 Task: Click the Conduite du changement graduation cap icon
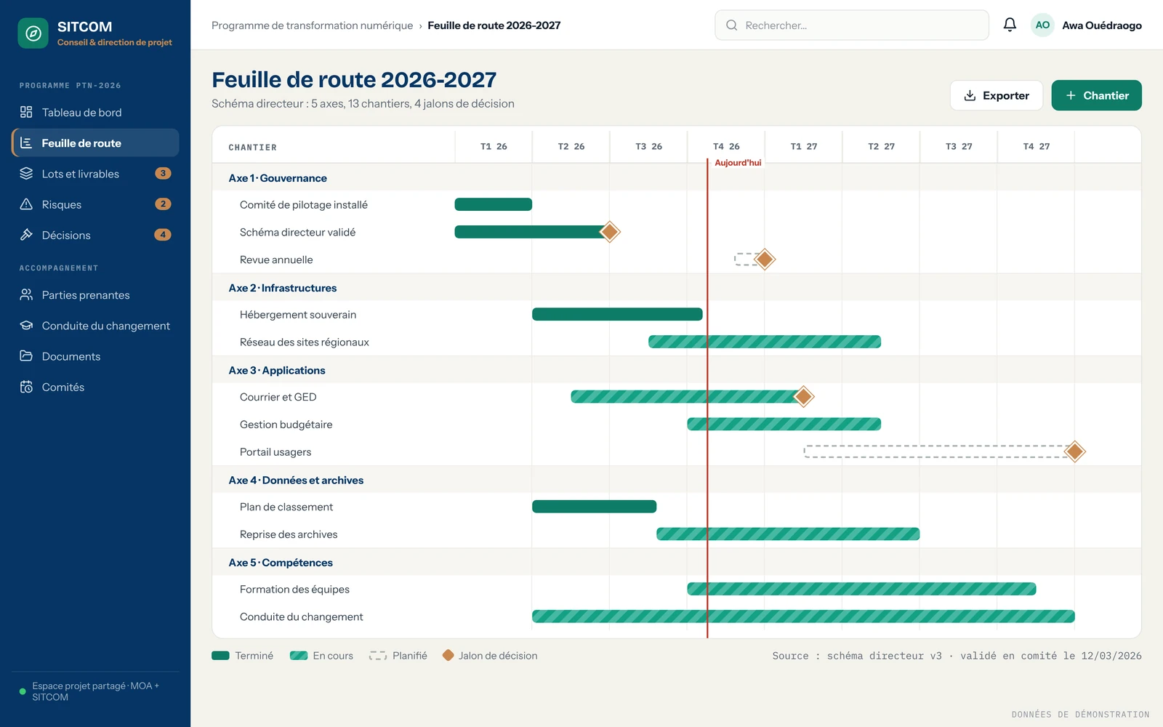pos(26,326)
